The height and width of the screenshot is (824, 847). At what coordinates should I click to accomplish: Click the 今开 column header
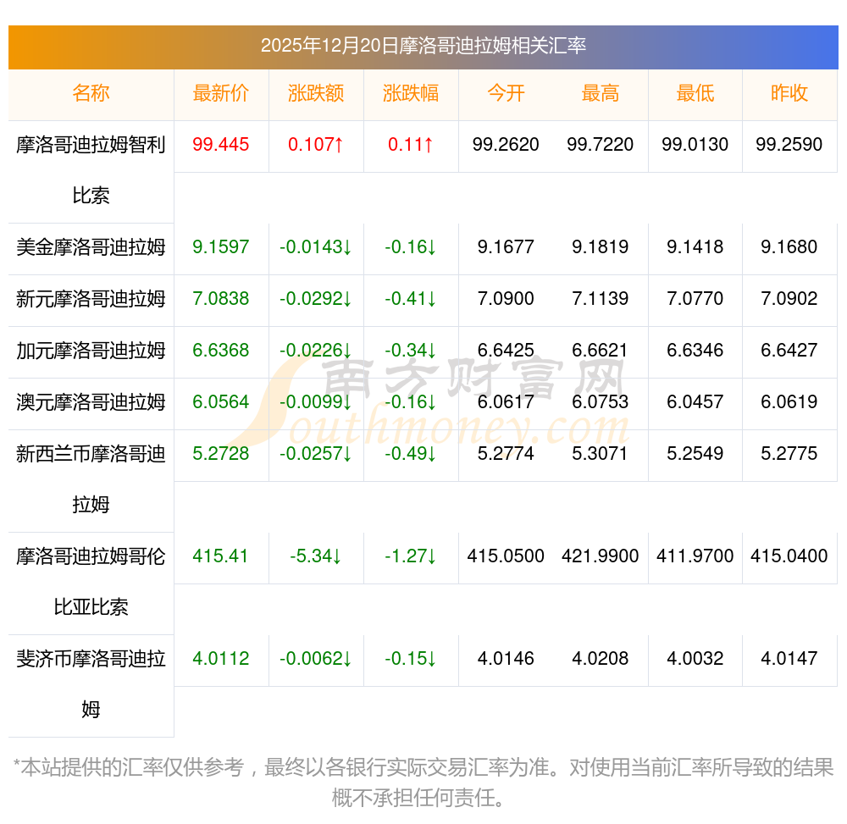506,94
